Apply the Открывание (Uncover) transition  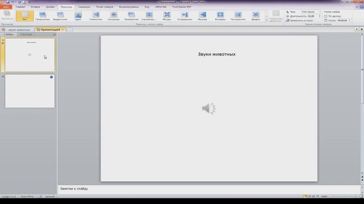[x=185, y=16]
